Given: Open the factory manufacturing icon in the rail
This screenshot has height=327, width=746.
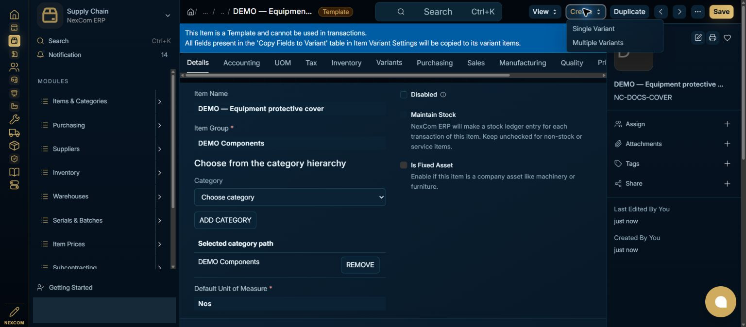Looking at the screenshot, I should 14,106.
